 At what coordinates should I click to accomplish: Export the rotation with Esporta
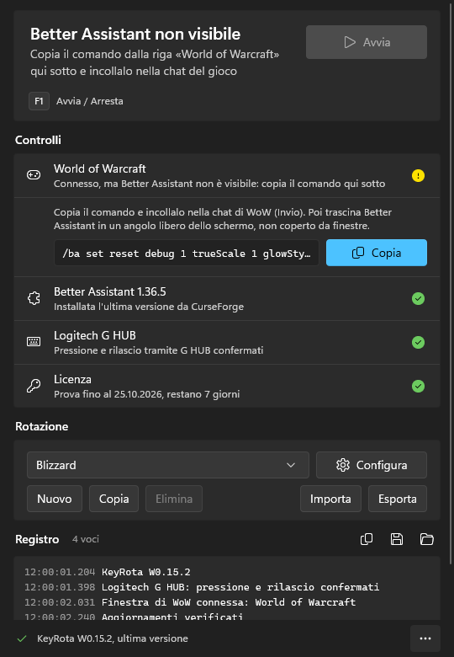[397, 499]
